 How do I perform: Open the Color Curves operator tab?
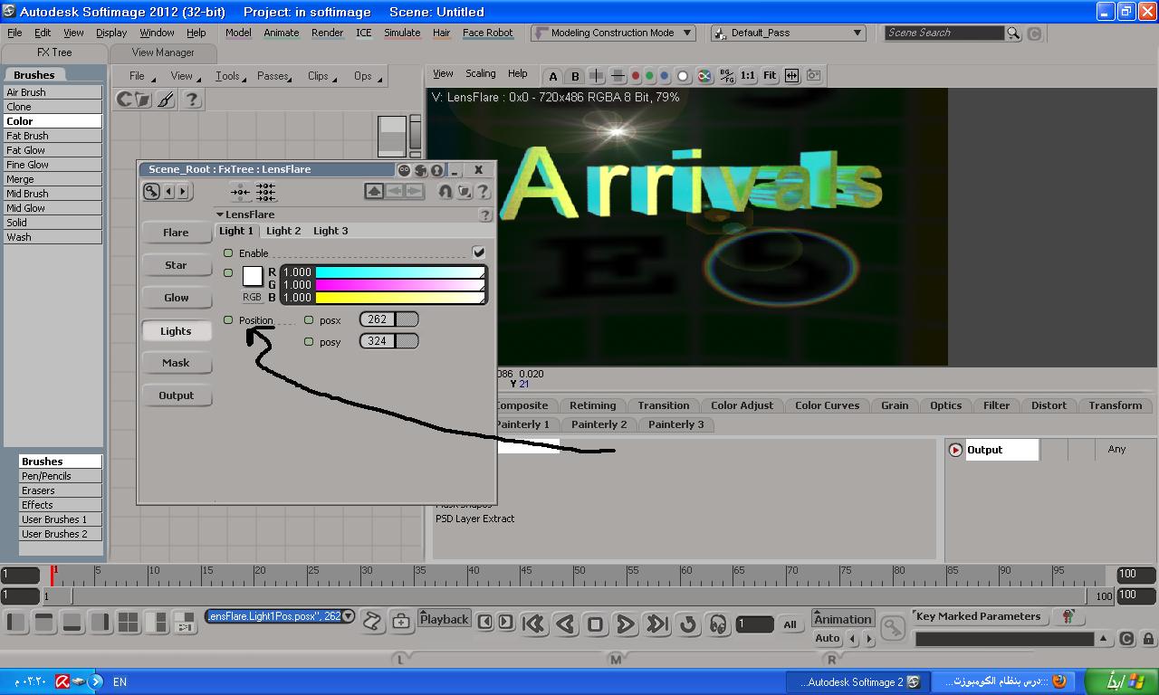pyautogui.click(x=827, y=405)
